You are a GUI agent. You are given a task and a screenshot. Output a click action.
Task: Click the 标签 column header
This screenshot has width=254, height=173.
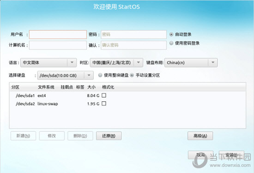(x=80, y=87)
